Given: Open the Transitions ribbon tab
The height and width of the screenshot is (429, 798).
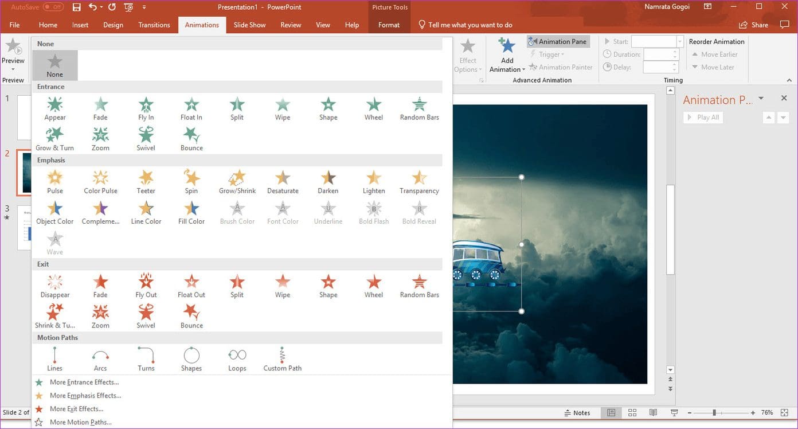Looking at the screenshot, I should pyautogui.click(x=154, y=25).
